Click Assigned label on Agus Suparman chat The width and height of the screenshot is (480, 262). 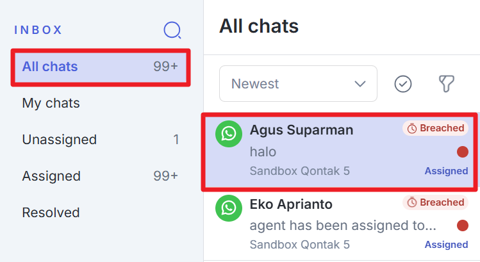(x=446, y=171)
